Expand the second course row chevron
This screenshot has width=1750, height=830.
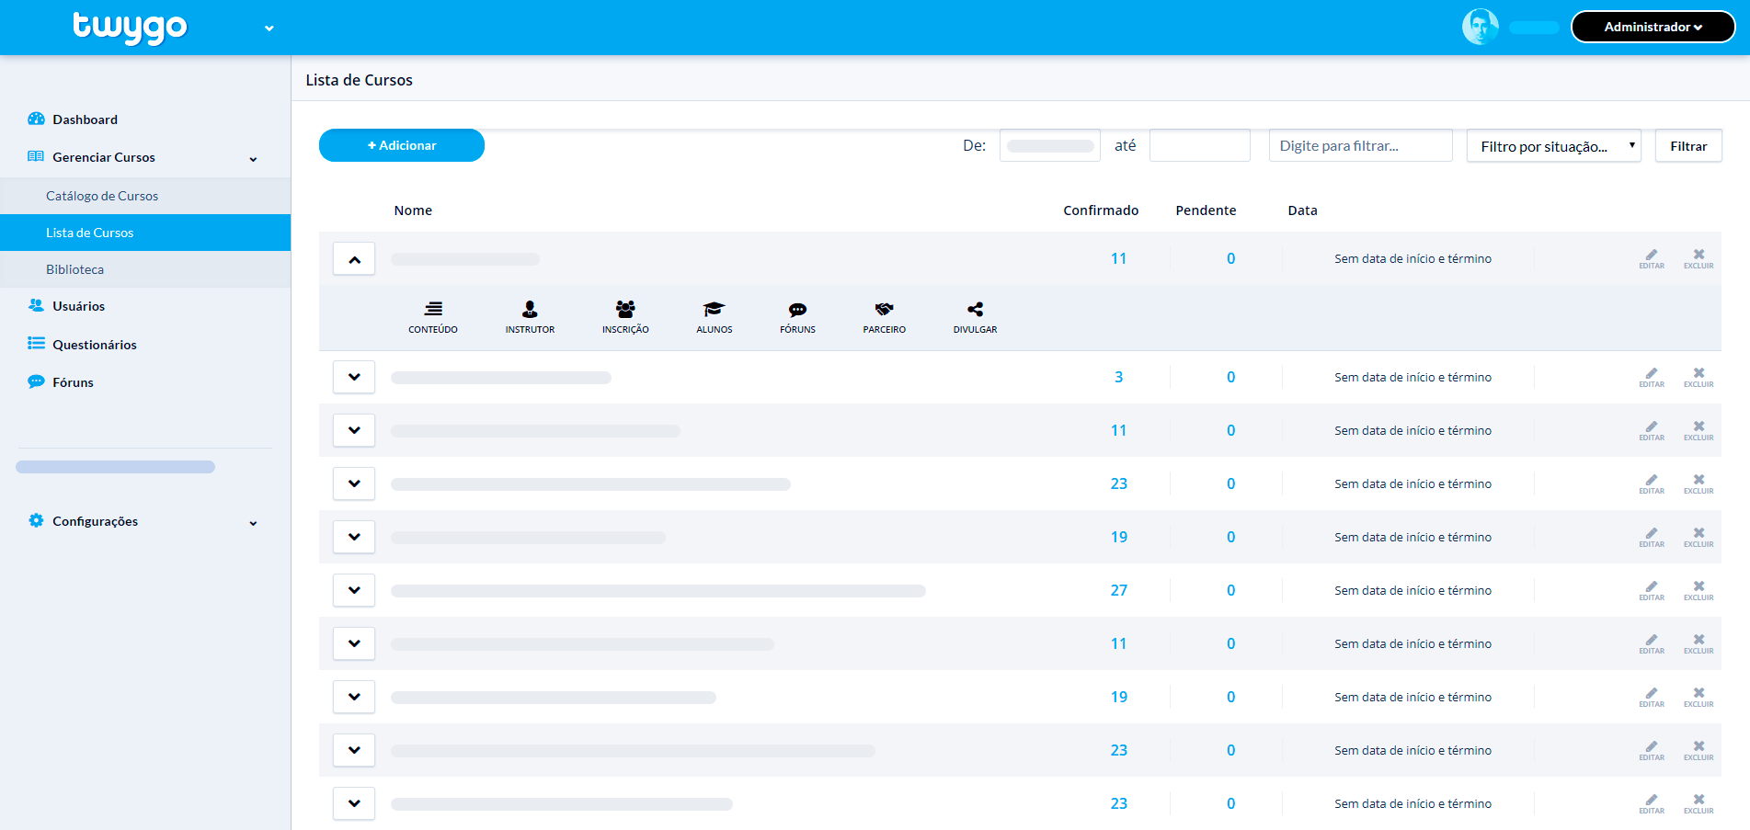pos(353,377)
